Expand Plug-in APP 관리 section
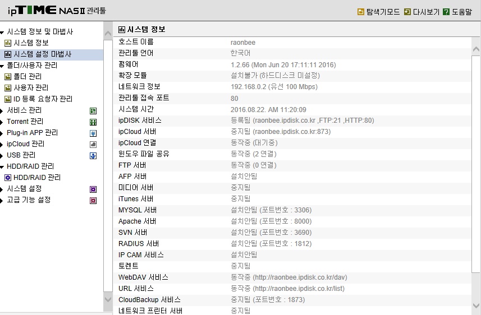481x315 pixels. pos(2,133)
